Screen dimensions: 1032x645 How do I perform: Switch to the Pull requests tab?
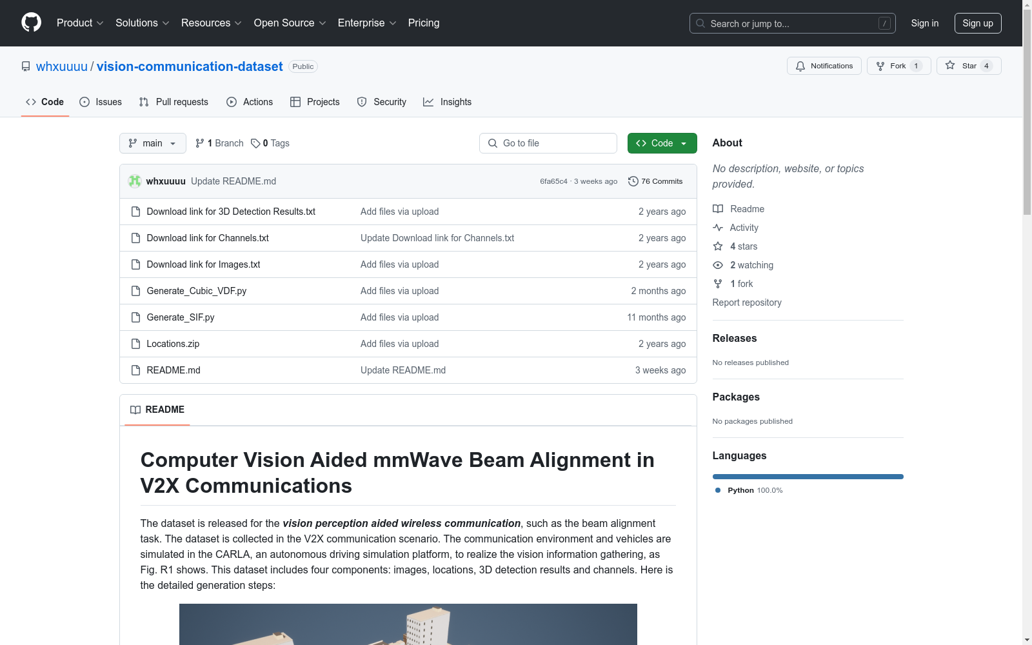point(174,102)
